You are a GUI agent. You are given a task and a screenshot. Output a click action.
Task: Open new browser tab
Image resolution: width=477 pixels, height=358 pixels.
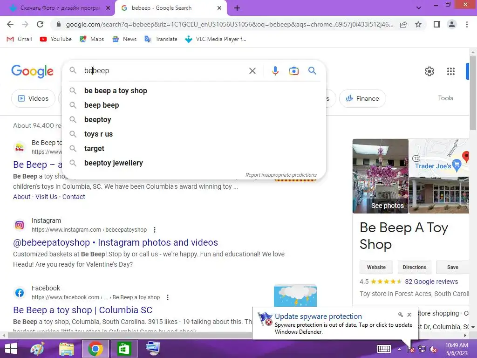coord(237,8)
